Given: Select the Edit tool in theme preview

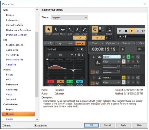Looking at the screenshot, I should (x=70, y=29).
